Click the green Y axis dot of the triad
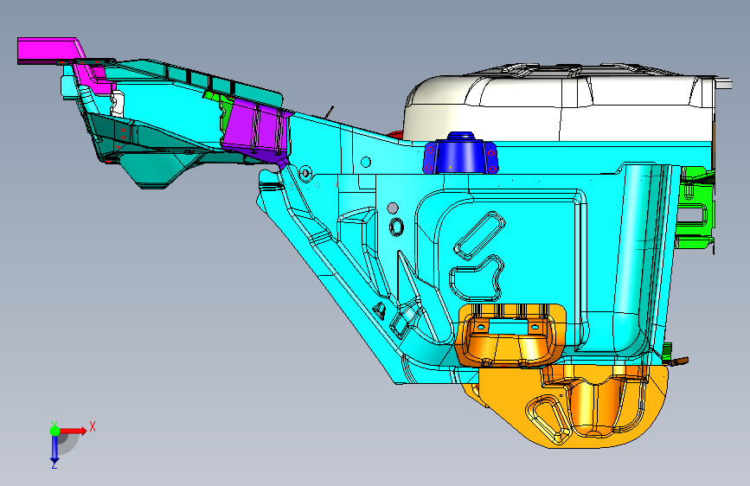The height and width of the screenshot is (486, 750). (54, 431)
